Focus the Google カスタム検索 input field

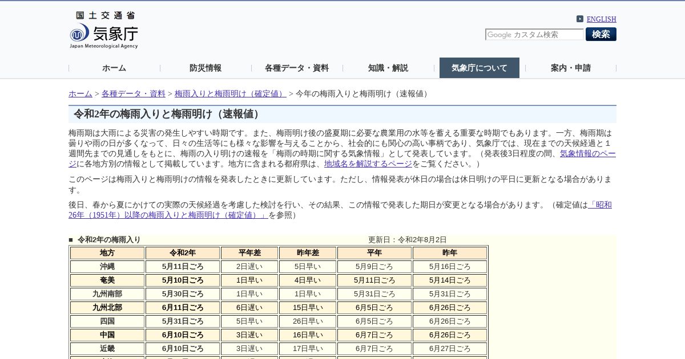pyautogui.click(x=534, y=35)
